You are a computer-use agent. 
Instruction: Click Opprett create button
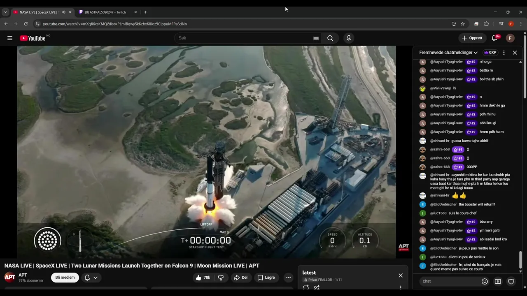[x=472, y=38]
